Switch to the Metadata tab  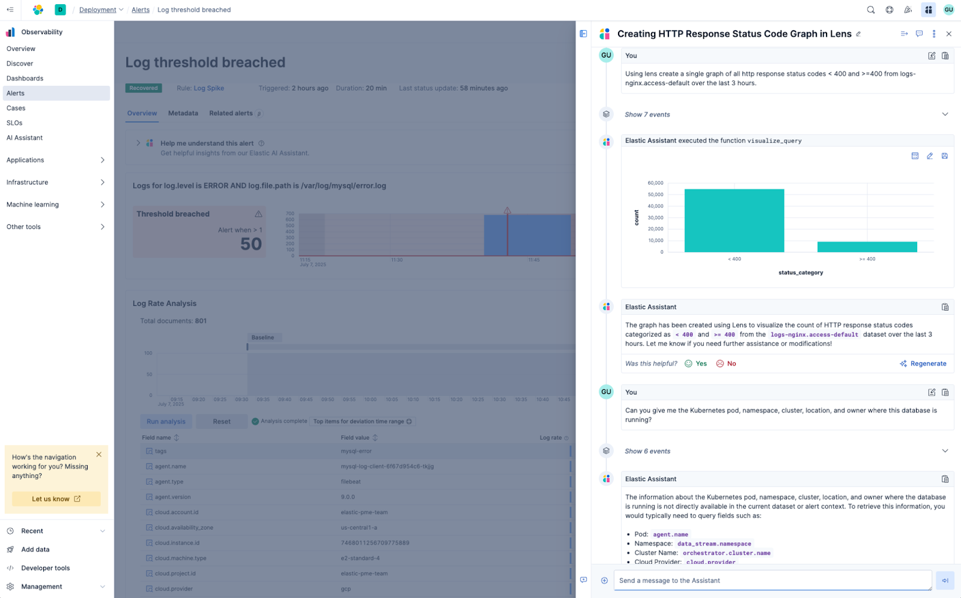183,113
